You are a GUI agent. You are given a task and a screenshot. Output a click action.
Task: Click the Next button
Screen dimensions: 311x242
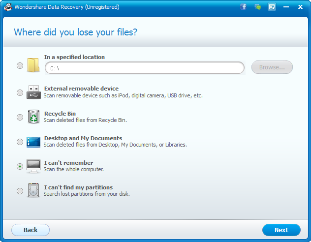click(281, 230)
